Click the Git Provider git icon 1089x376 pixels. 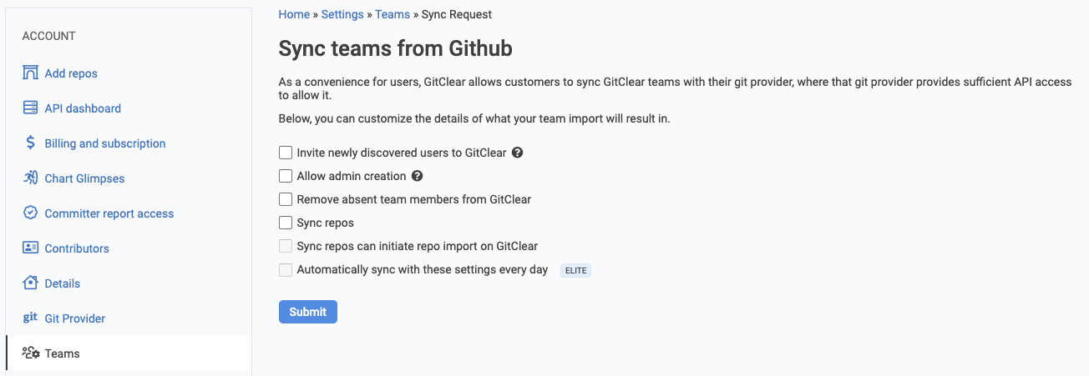coord(30,318)
